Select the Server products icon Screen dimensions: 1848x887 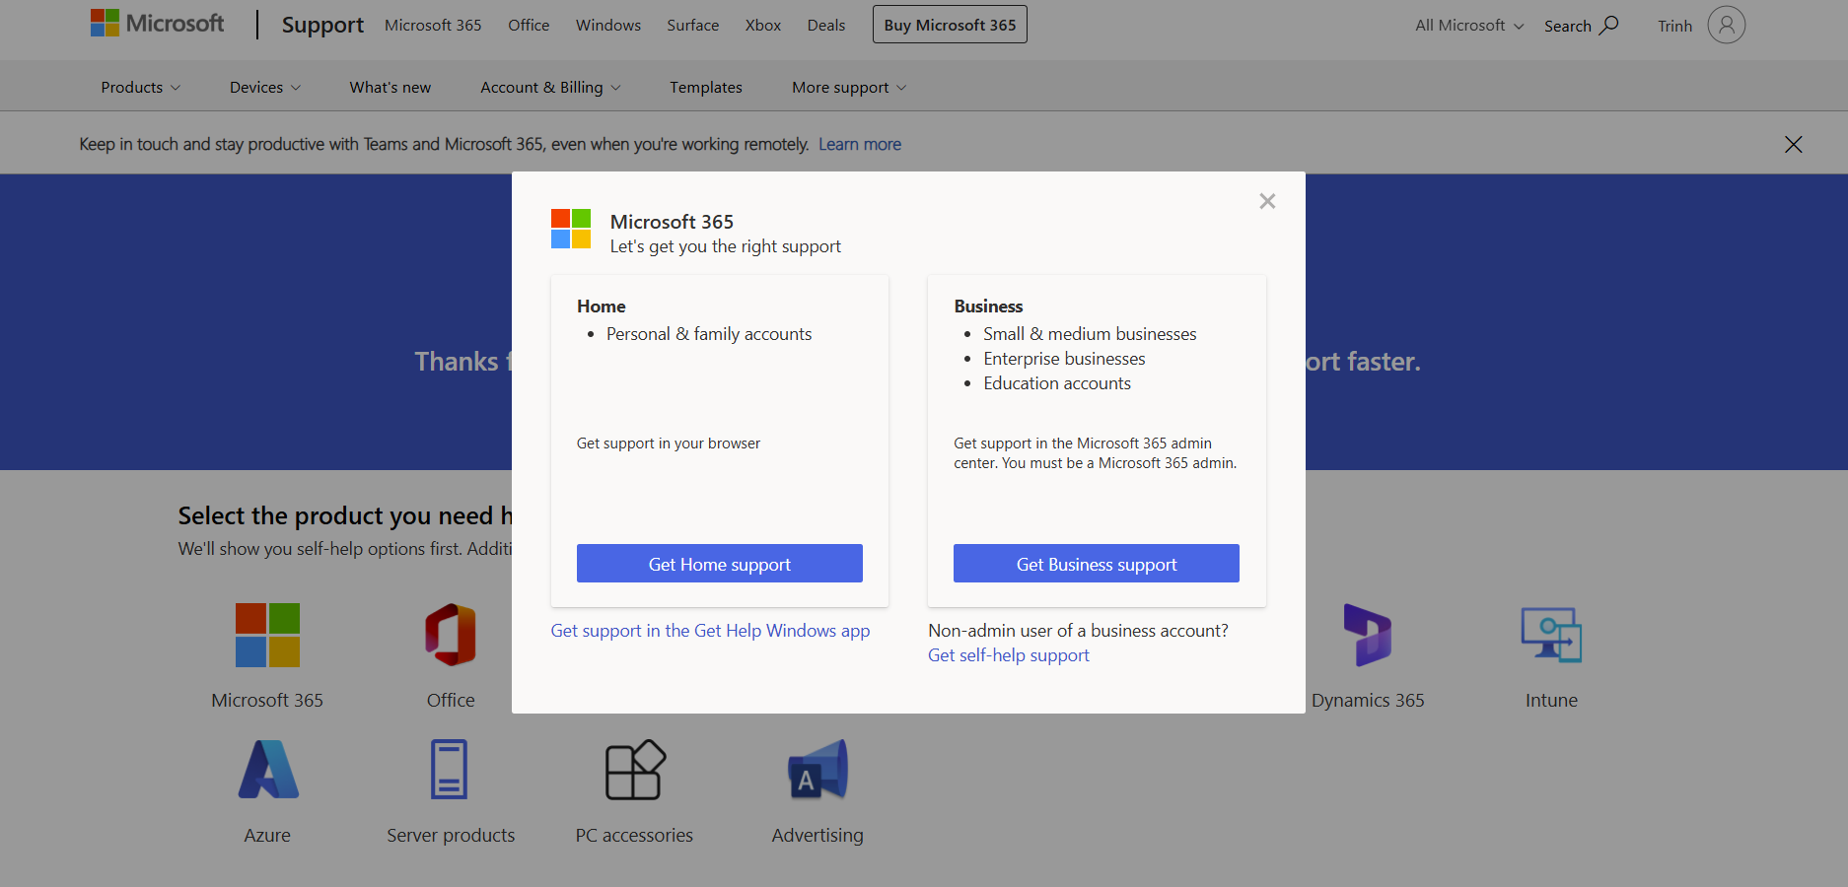click(450, 770)
